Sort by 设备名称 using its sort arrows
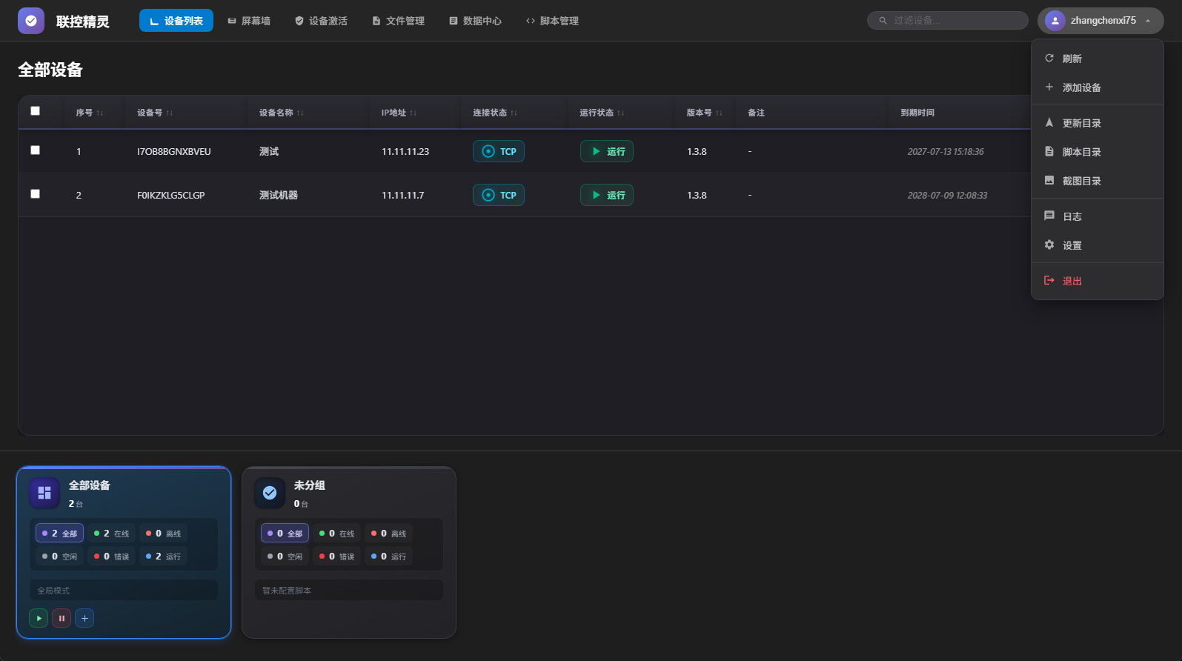This screenshot has height=661, width=1182. pos(300,113)
